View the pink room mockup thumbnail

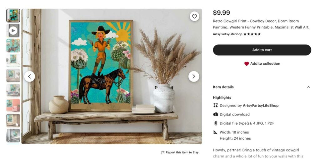(x=13, y=106)
